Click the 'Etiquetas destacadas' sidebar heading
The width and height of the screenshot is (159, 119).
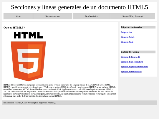[x=138, y=27]
